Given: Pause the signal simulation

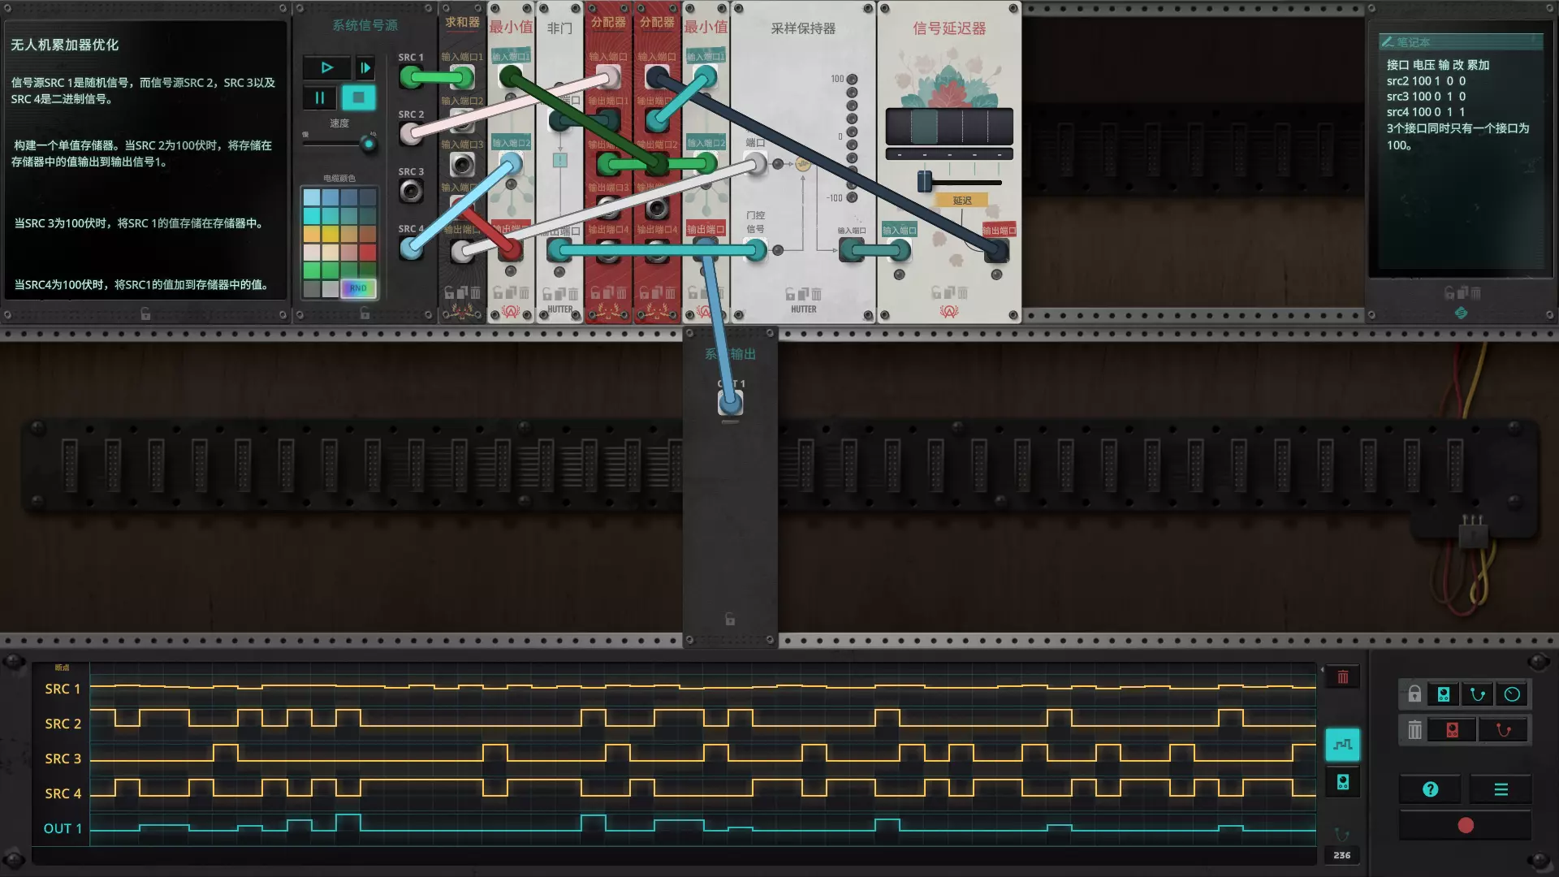Looking at the screenshot, I should click(319, 98).
